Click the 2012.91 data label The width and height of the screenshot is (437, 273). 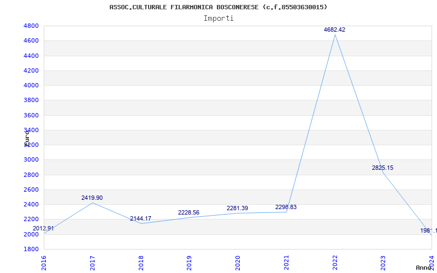click(43, 228)
